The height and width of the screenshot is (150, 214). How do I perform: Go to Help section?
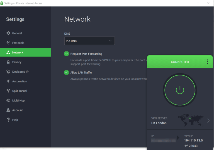[x=26, y=120]
